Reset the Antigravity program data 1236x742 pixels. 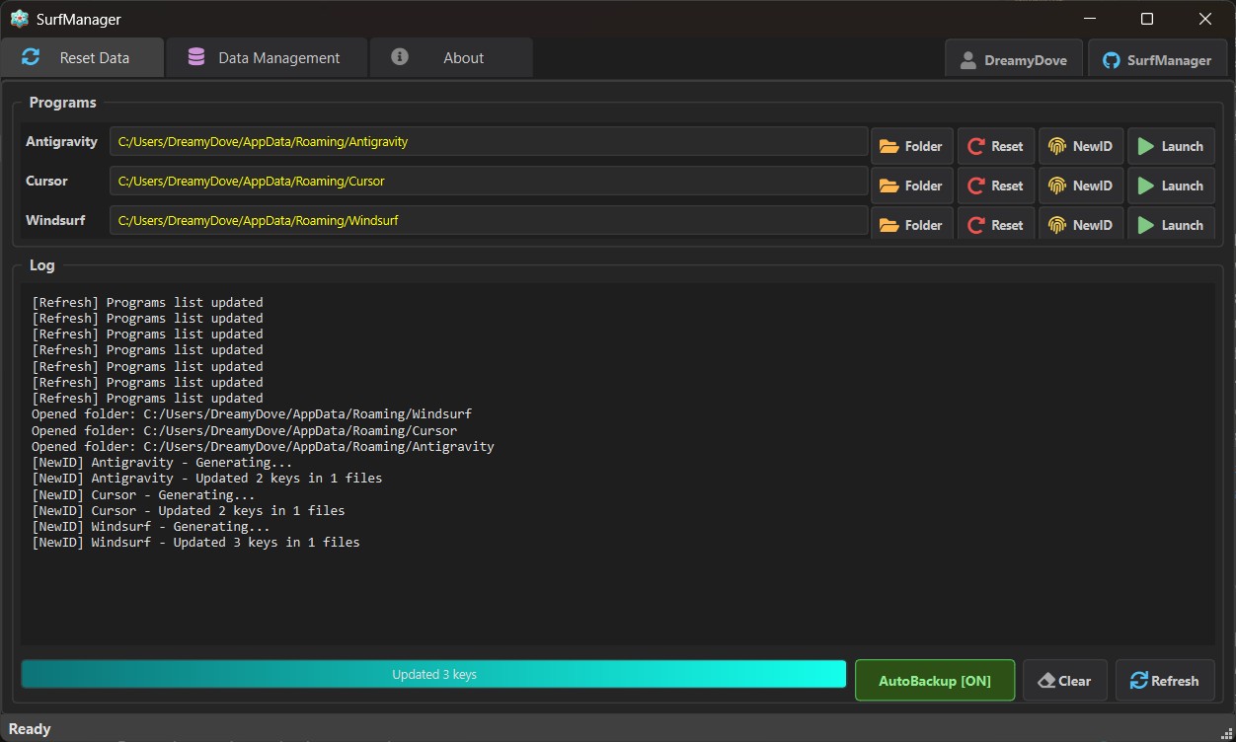click(996, 146)
